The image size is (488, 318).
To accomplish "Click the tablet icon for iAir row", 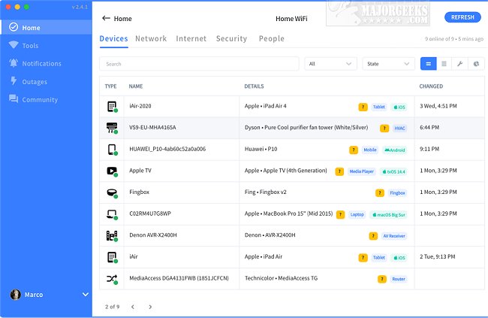I will pyautogui.click(x=112, y=257).
